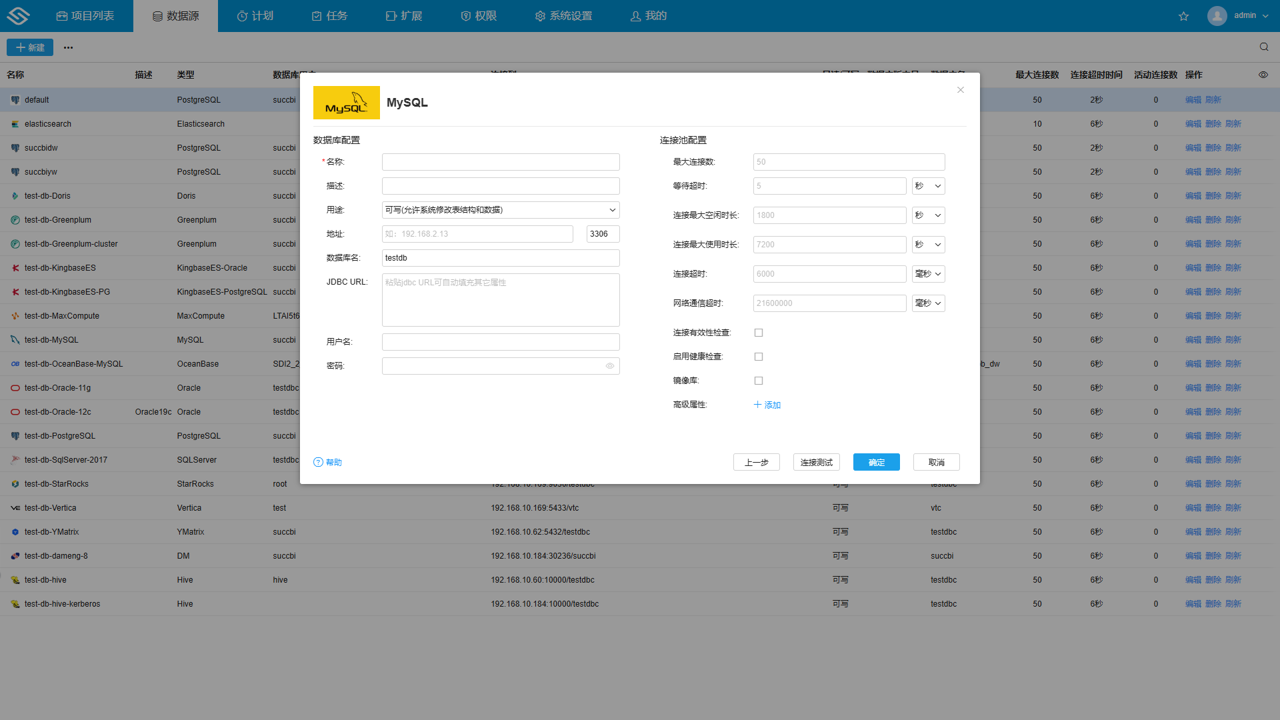
Task: Switch to the Tasks tab
Action: (x=329, y=16)
